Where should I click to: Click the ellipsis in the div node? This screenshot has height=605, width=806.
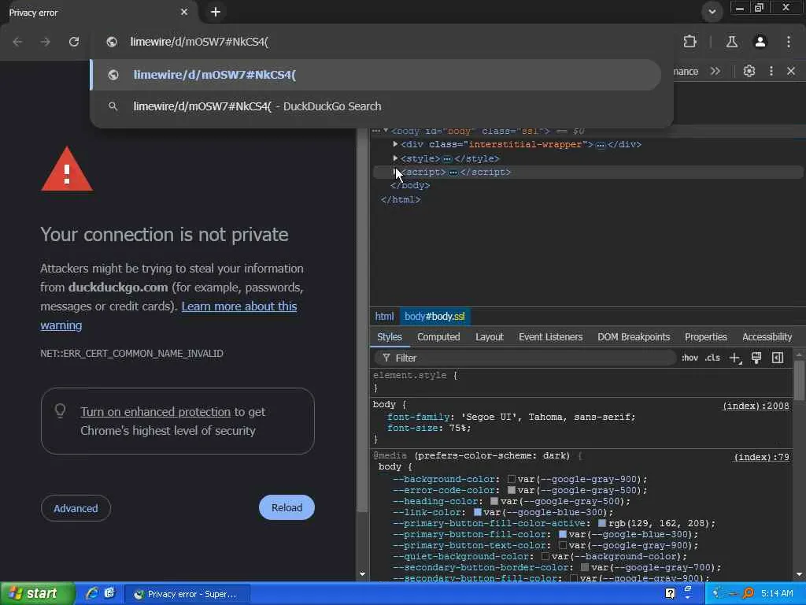[600, 145]
